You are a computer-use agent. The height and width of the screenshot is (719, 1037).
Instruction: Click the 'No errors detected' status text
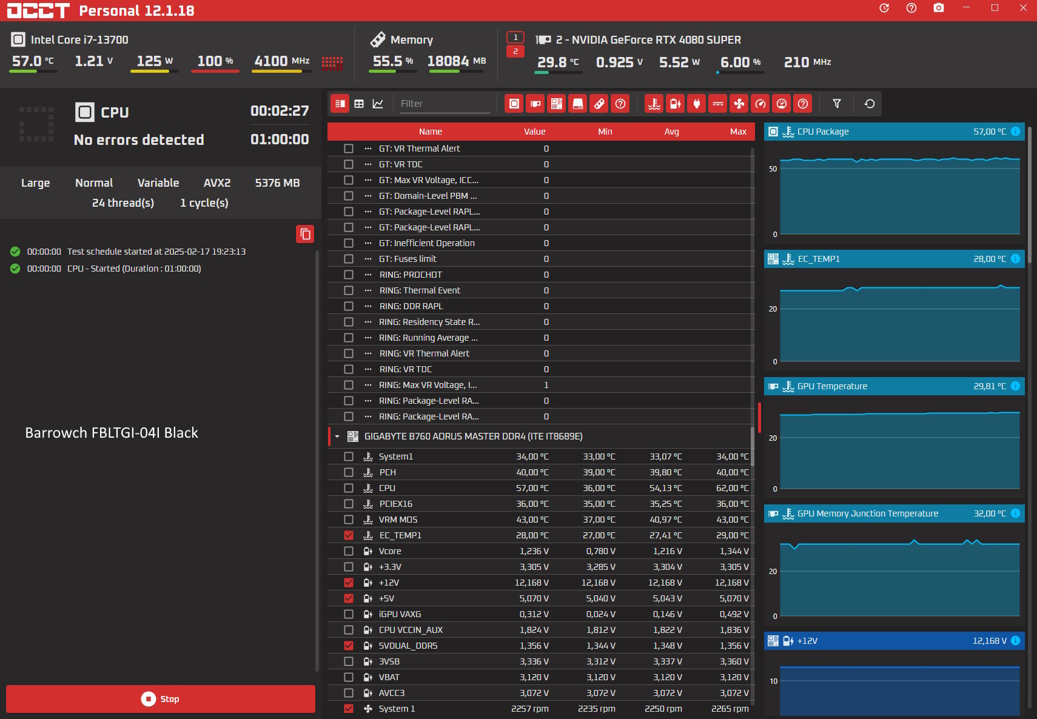click(139, 140)
